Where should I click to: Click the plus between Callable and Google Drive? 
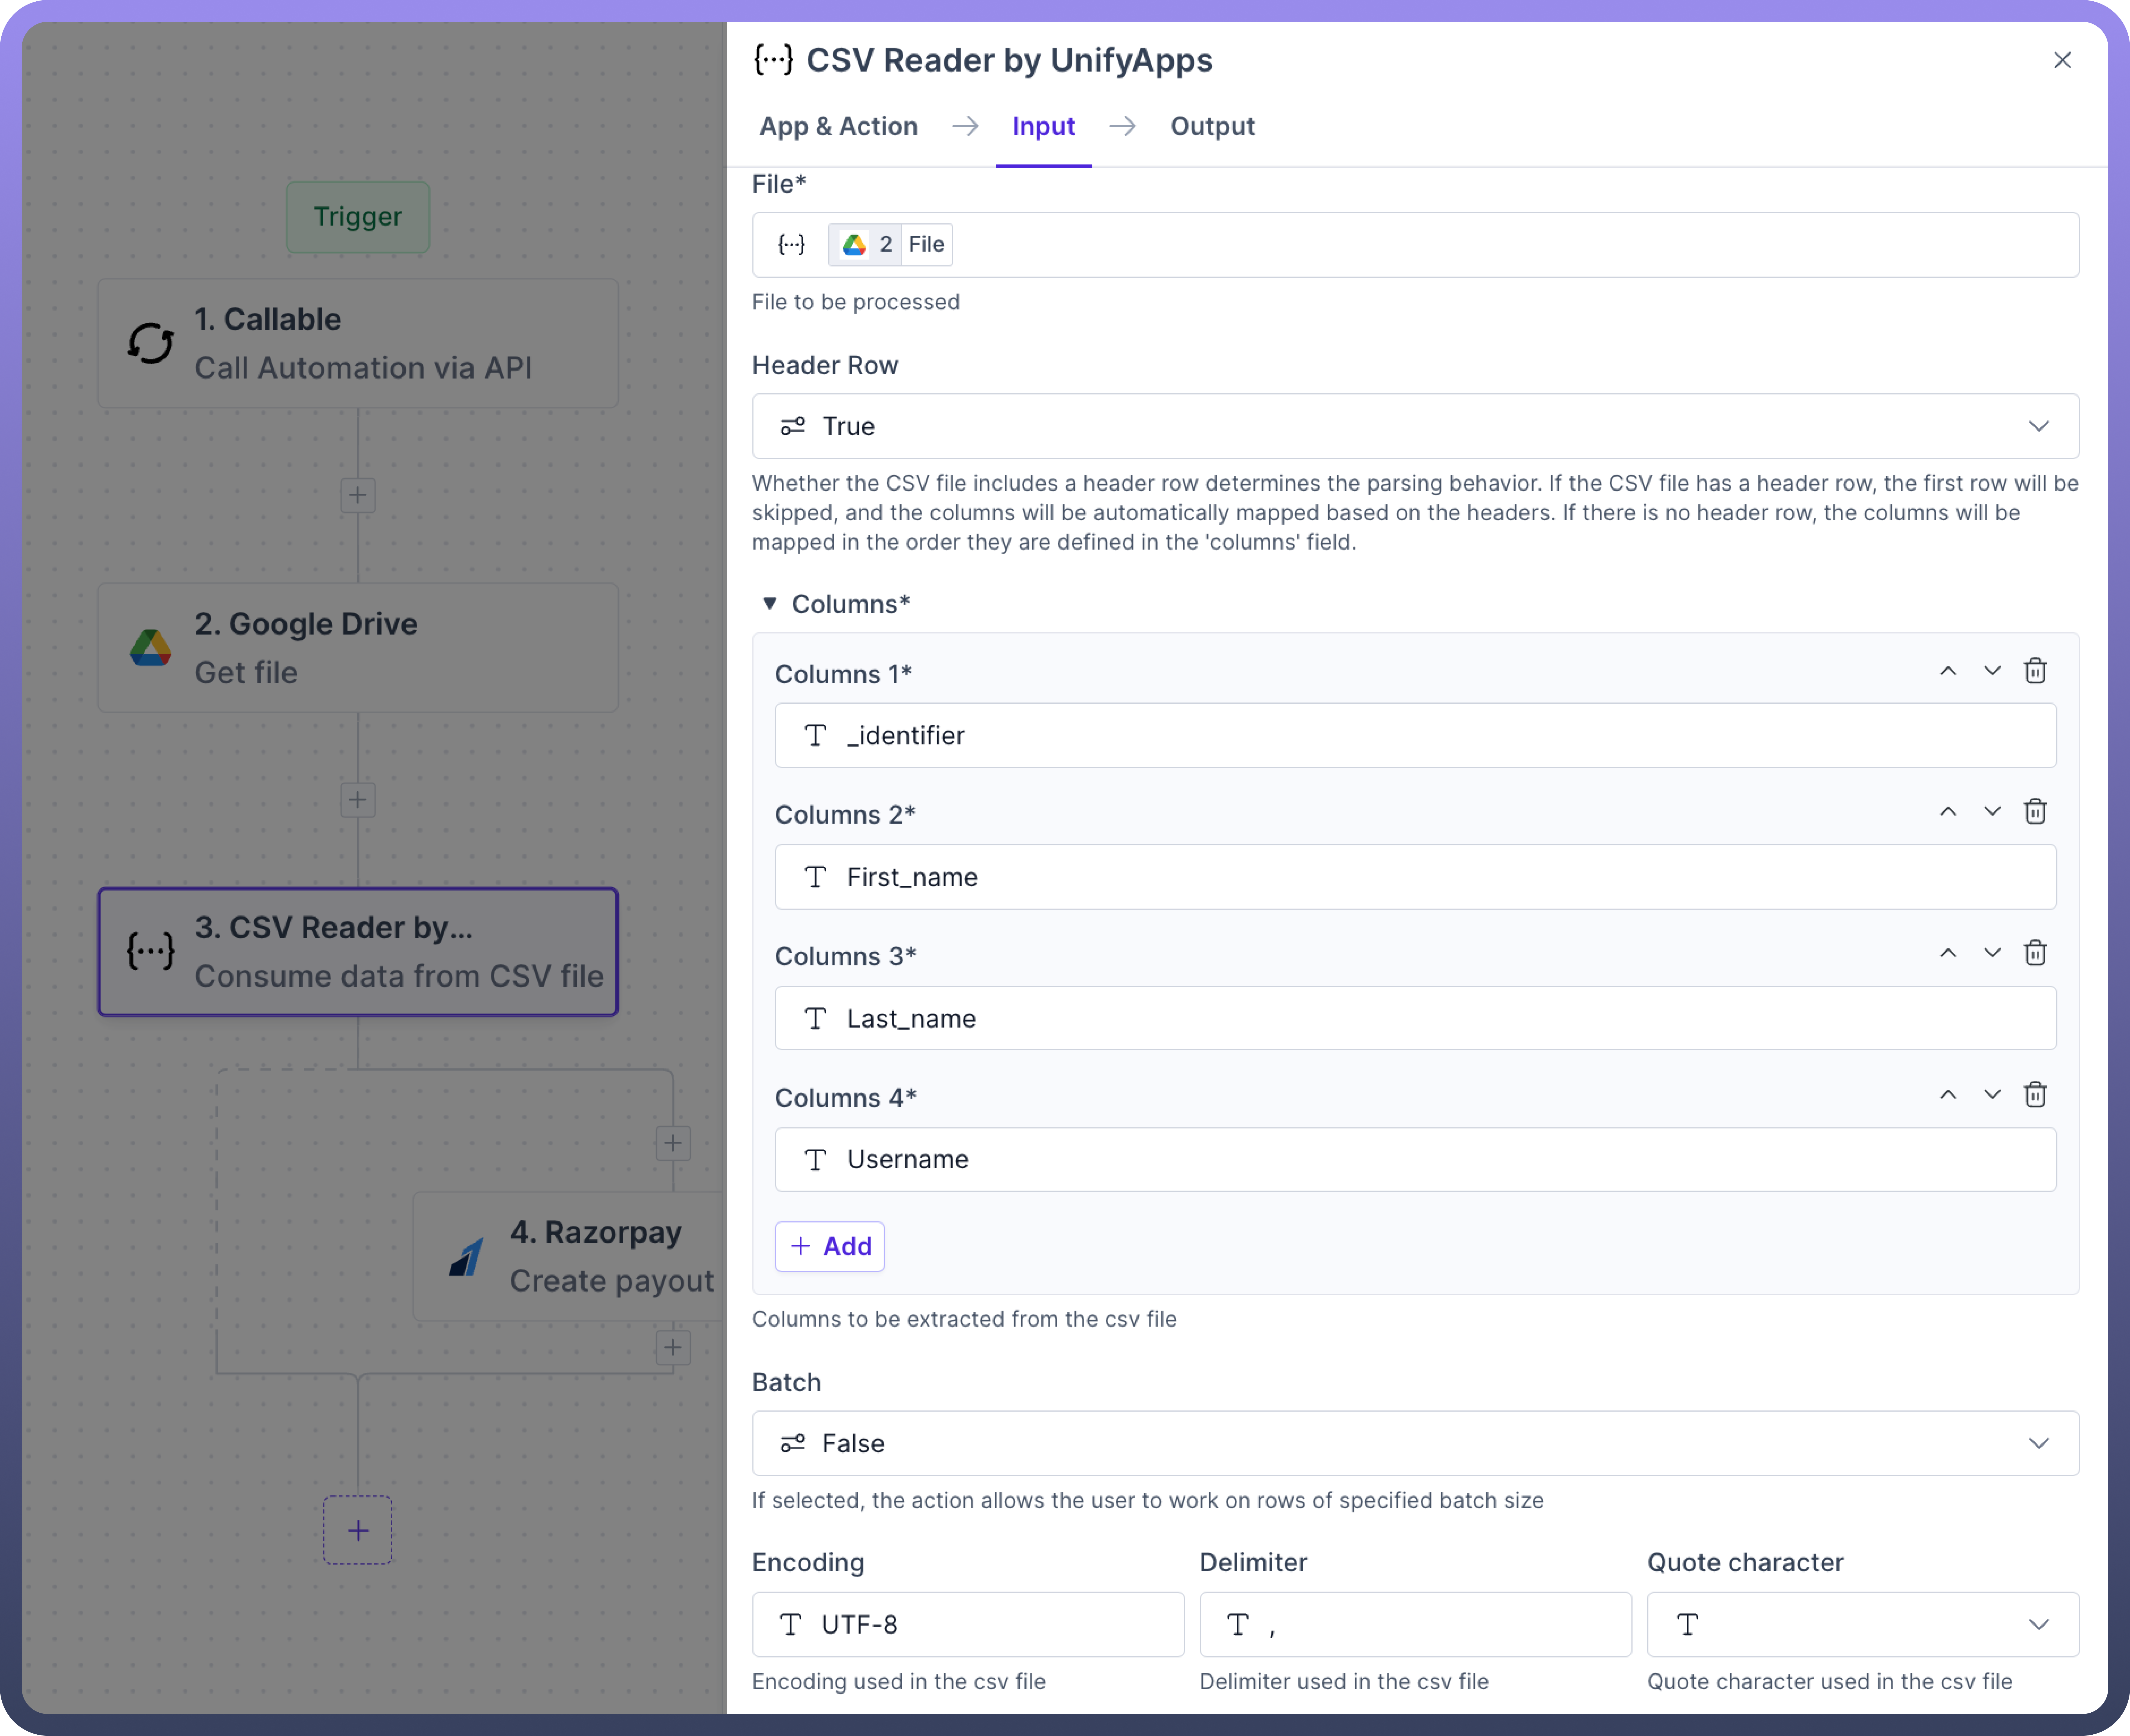[358, 495]
